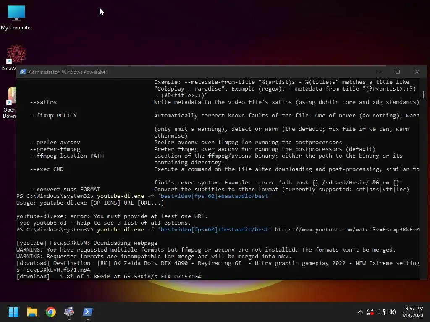Open Google Chrome from the taskbar
430x322 pixels.
coord(51,312)
